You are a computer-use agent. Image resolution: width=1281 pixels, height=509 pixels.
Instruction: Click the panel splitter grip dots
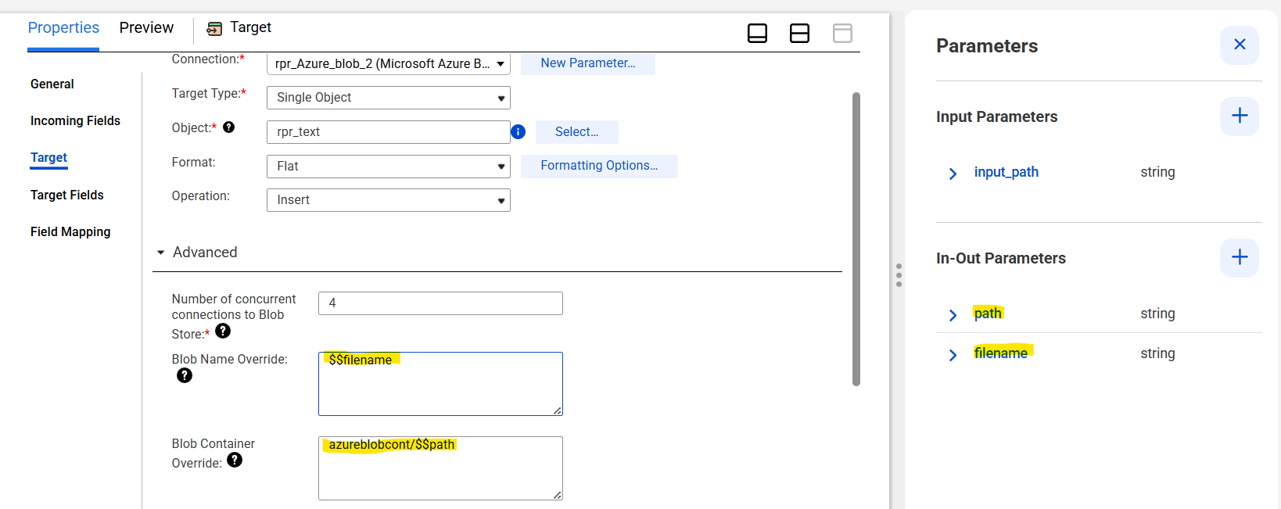point(899,275)
